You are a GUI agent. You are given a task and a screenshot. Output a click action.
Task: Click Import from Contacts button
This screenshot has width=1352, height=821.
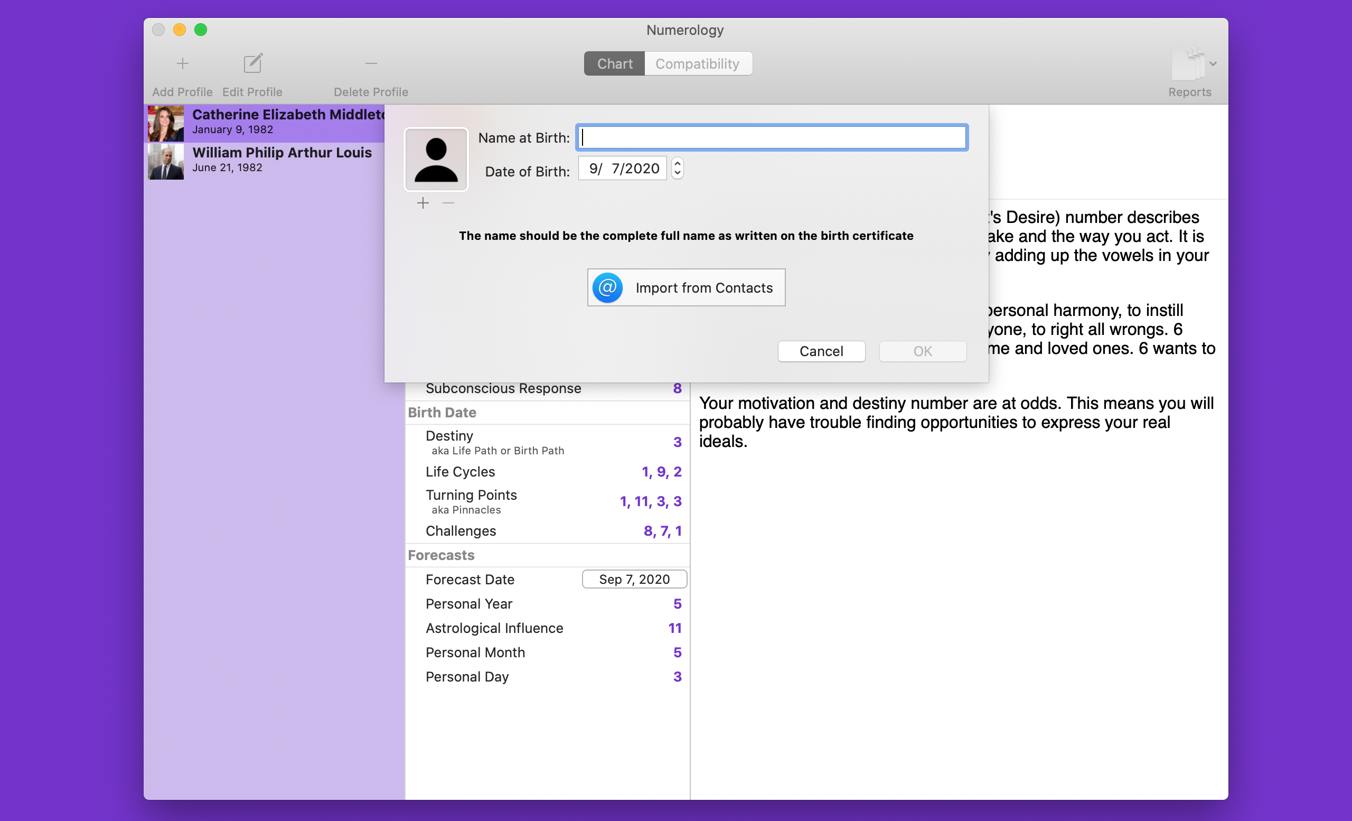click(686, 287)
